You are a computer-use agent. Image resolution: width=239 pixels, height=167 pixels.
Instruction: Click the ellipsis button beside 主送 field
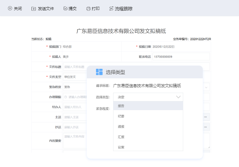pyautogui.click(x=206, y=117)
